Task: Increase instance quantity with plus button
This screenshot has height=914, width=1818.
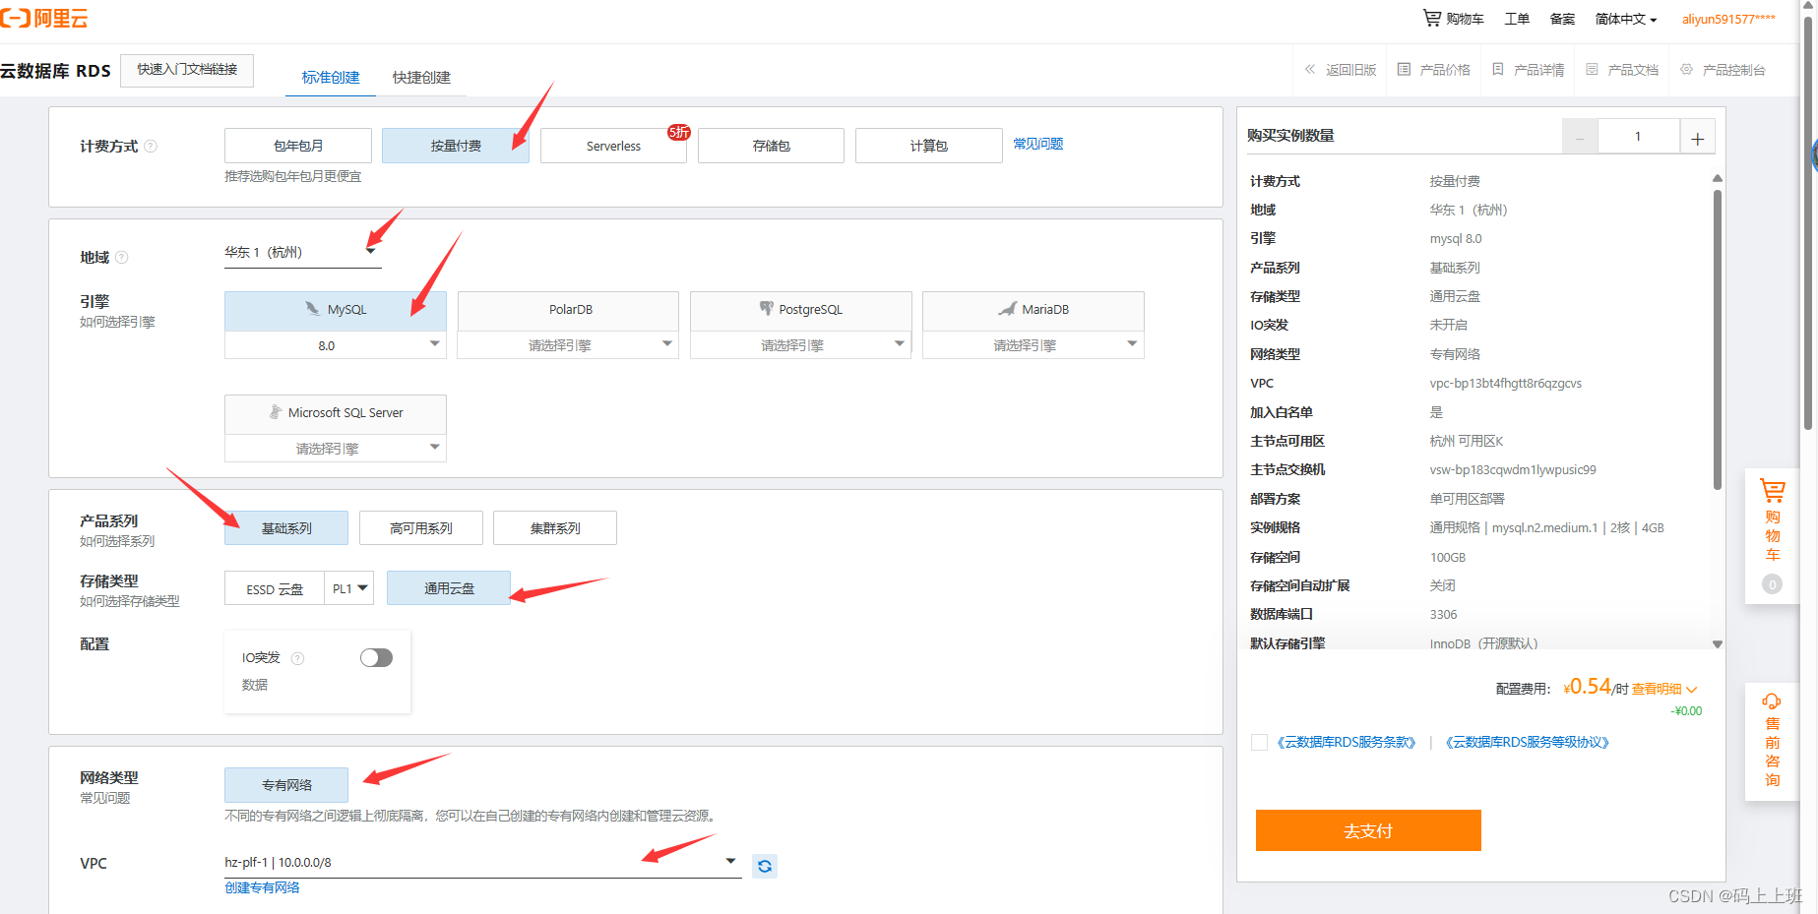Action: 1697,137
